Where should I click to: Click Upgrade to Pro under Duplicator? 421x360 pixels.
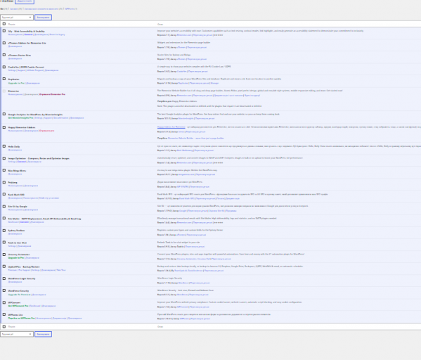click(16, 83)
